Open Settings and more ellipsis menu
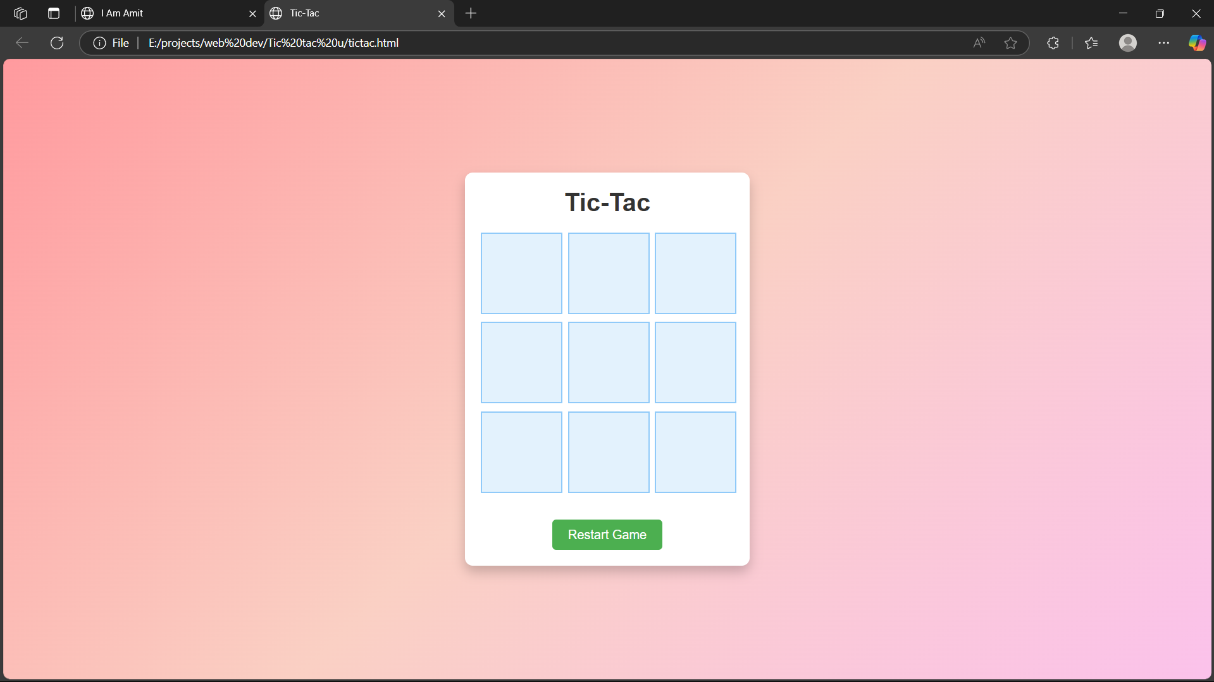 point(1163,43)
